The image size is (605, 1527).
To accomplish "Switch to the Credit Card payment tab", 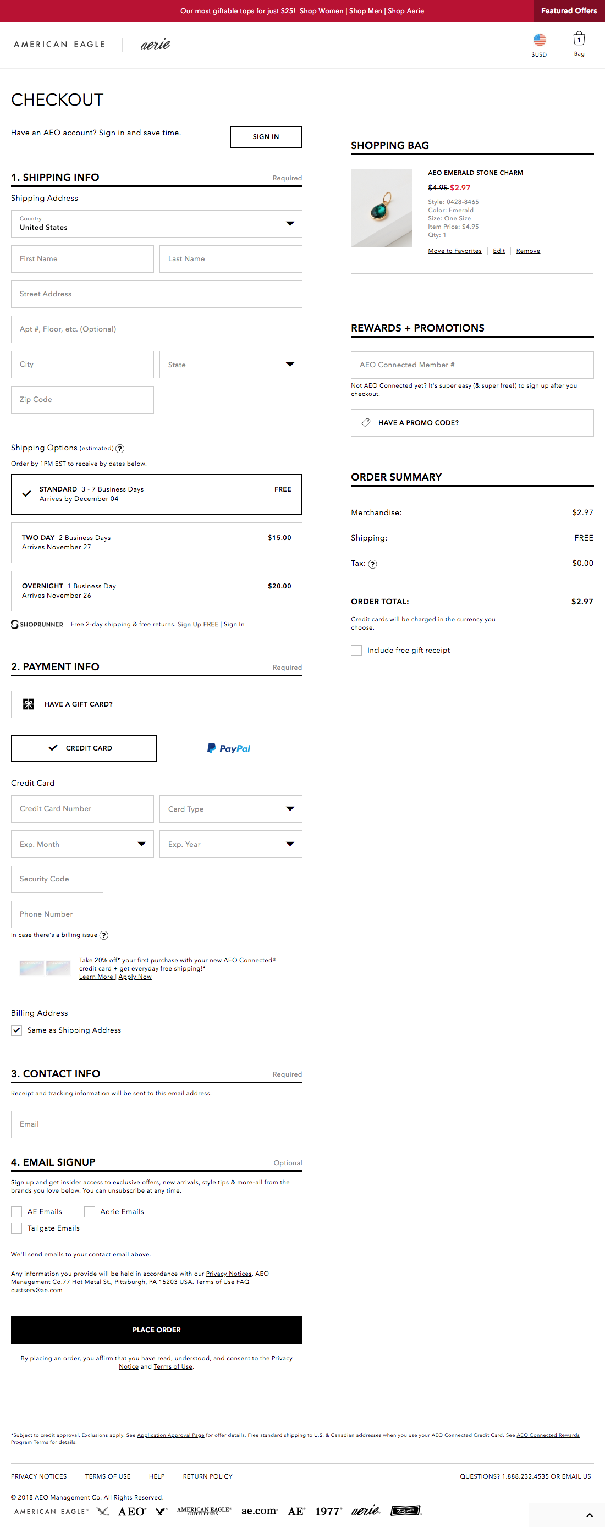I will tap(83, 748).
